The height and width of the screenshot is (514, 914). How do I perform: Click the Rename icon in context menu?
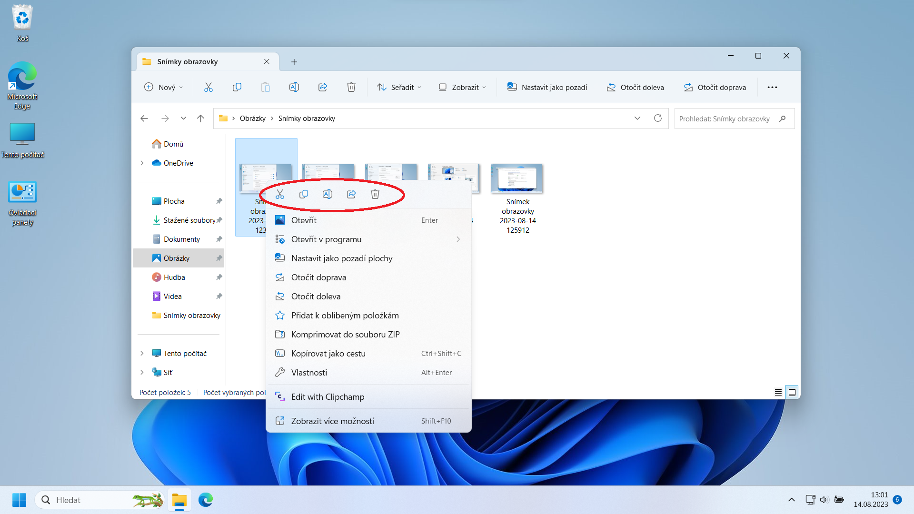click(x=328, y=194)
